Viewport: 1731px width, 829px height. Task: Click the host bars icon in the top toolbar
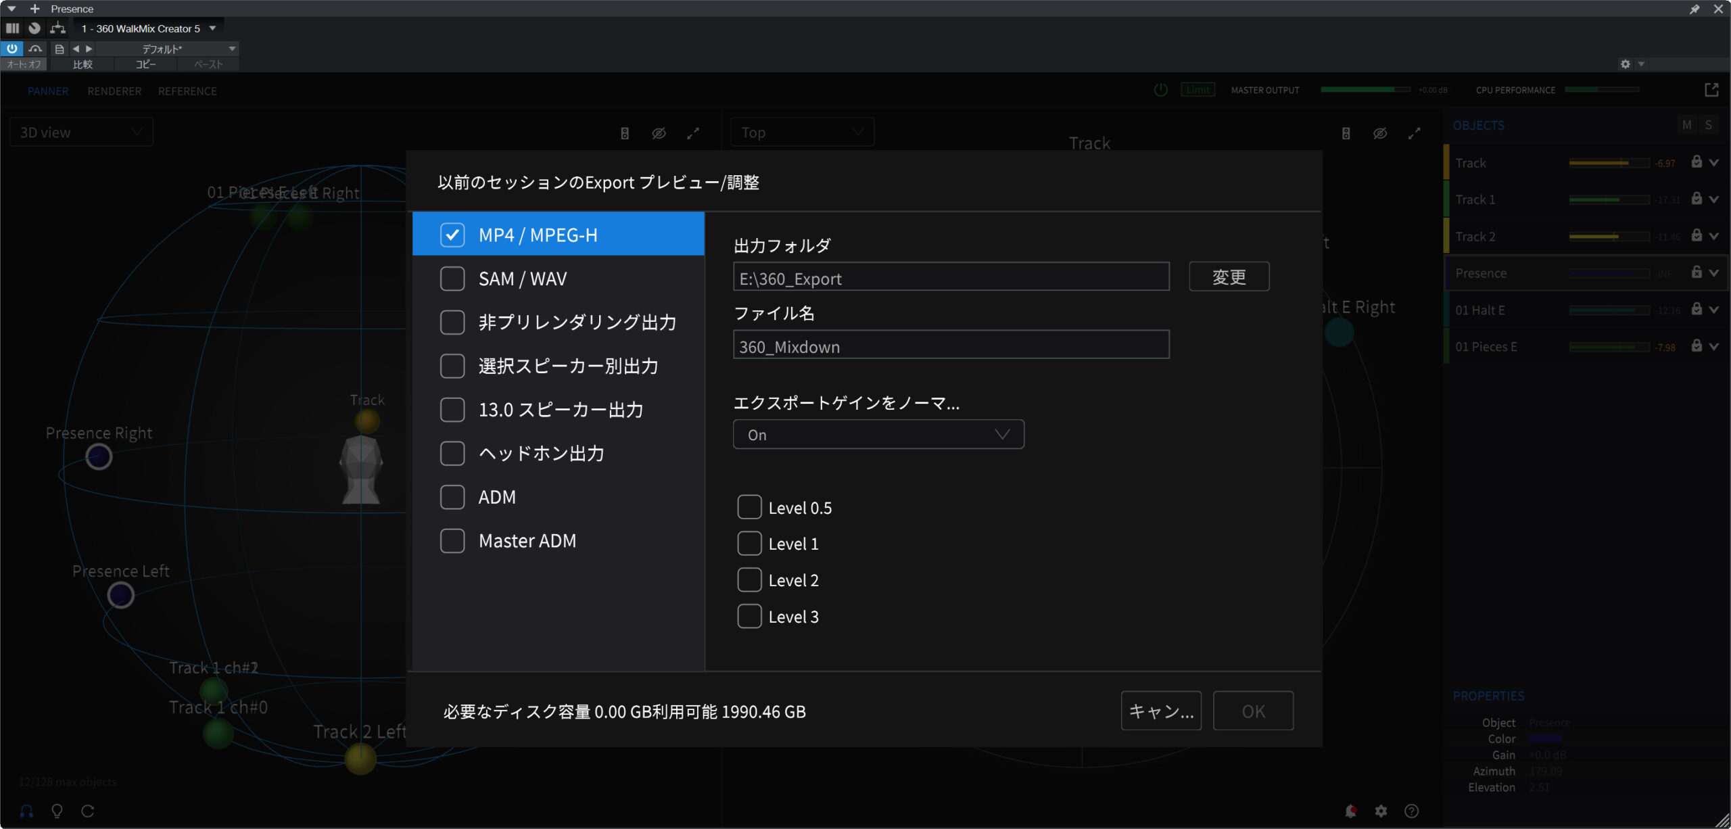pos(12,28)
